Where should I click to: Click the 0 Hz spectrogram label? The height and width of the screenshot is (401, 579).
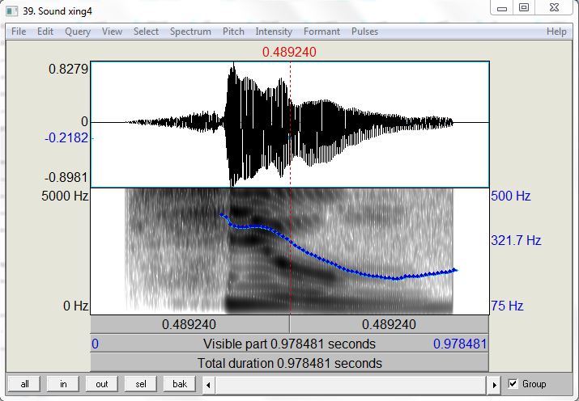(x=75, y=306)
